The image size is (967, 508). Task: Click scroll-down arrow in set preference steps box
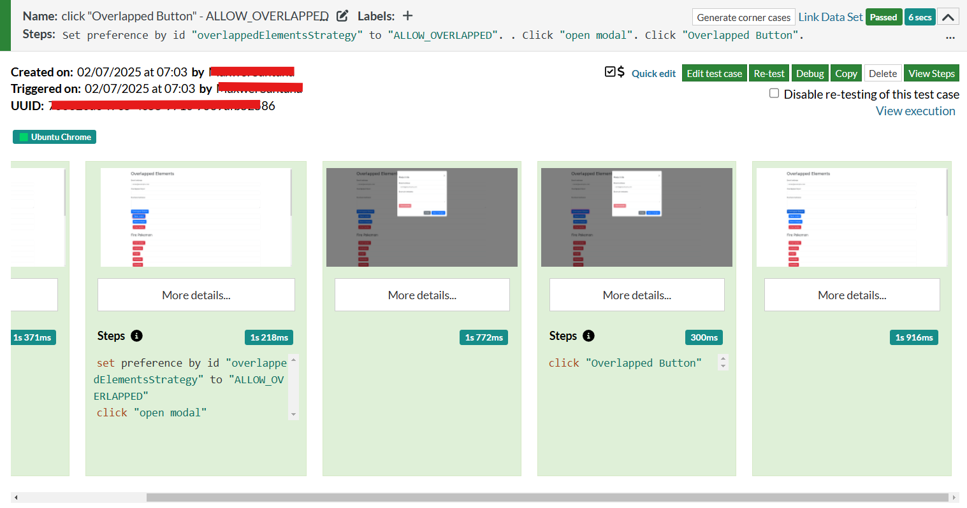pos(293,414)
